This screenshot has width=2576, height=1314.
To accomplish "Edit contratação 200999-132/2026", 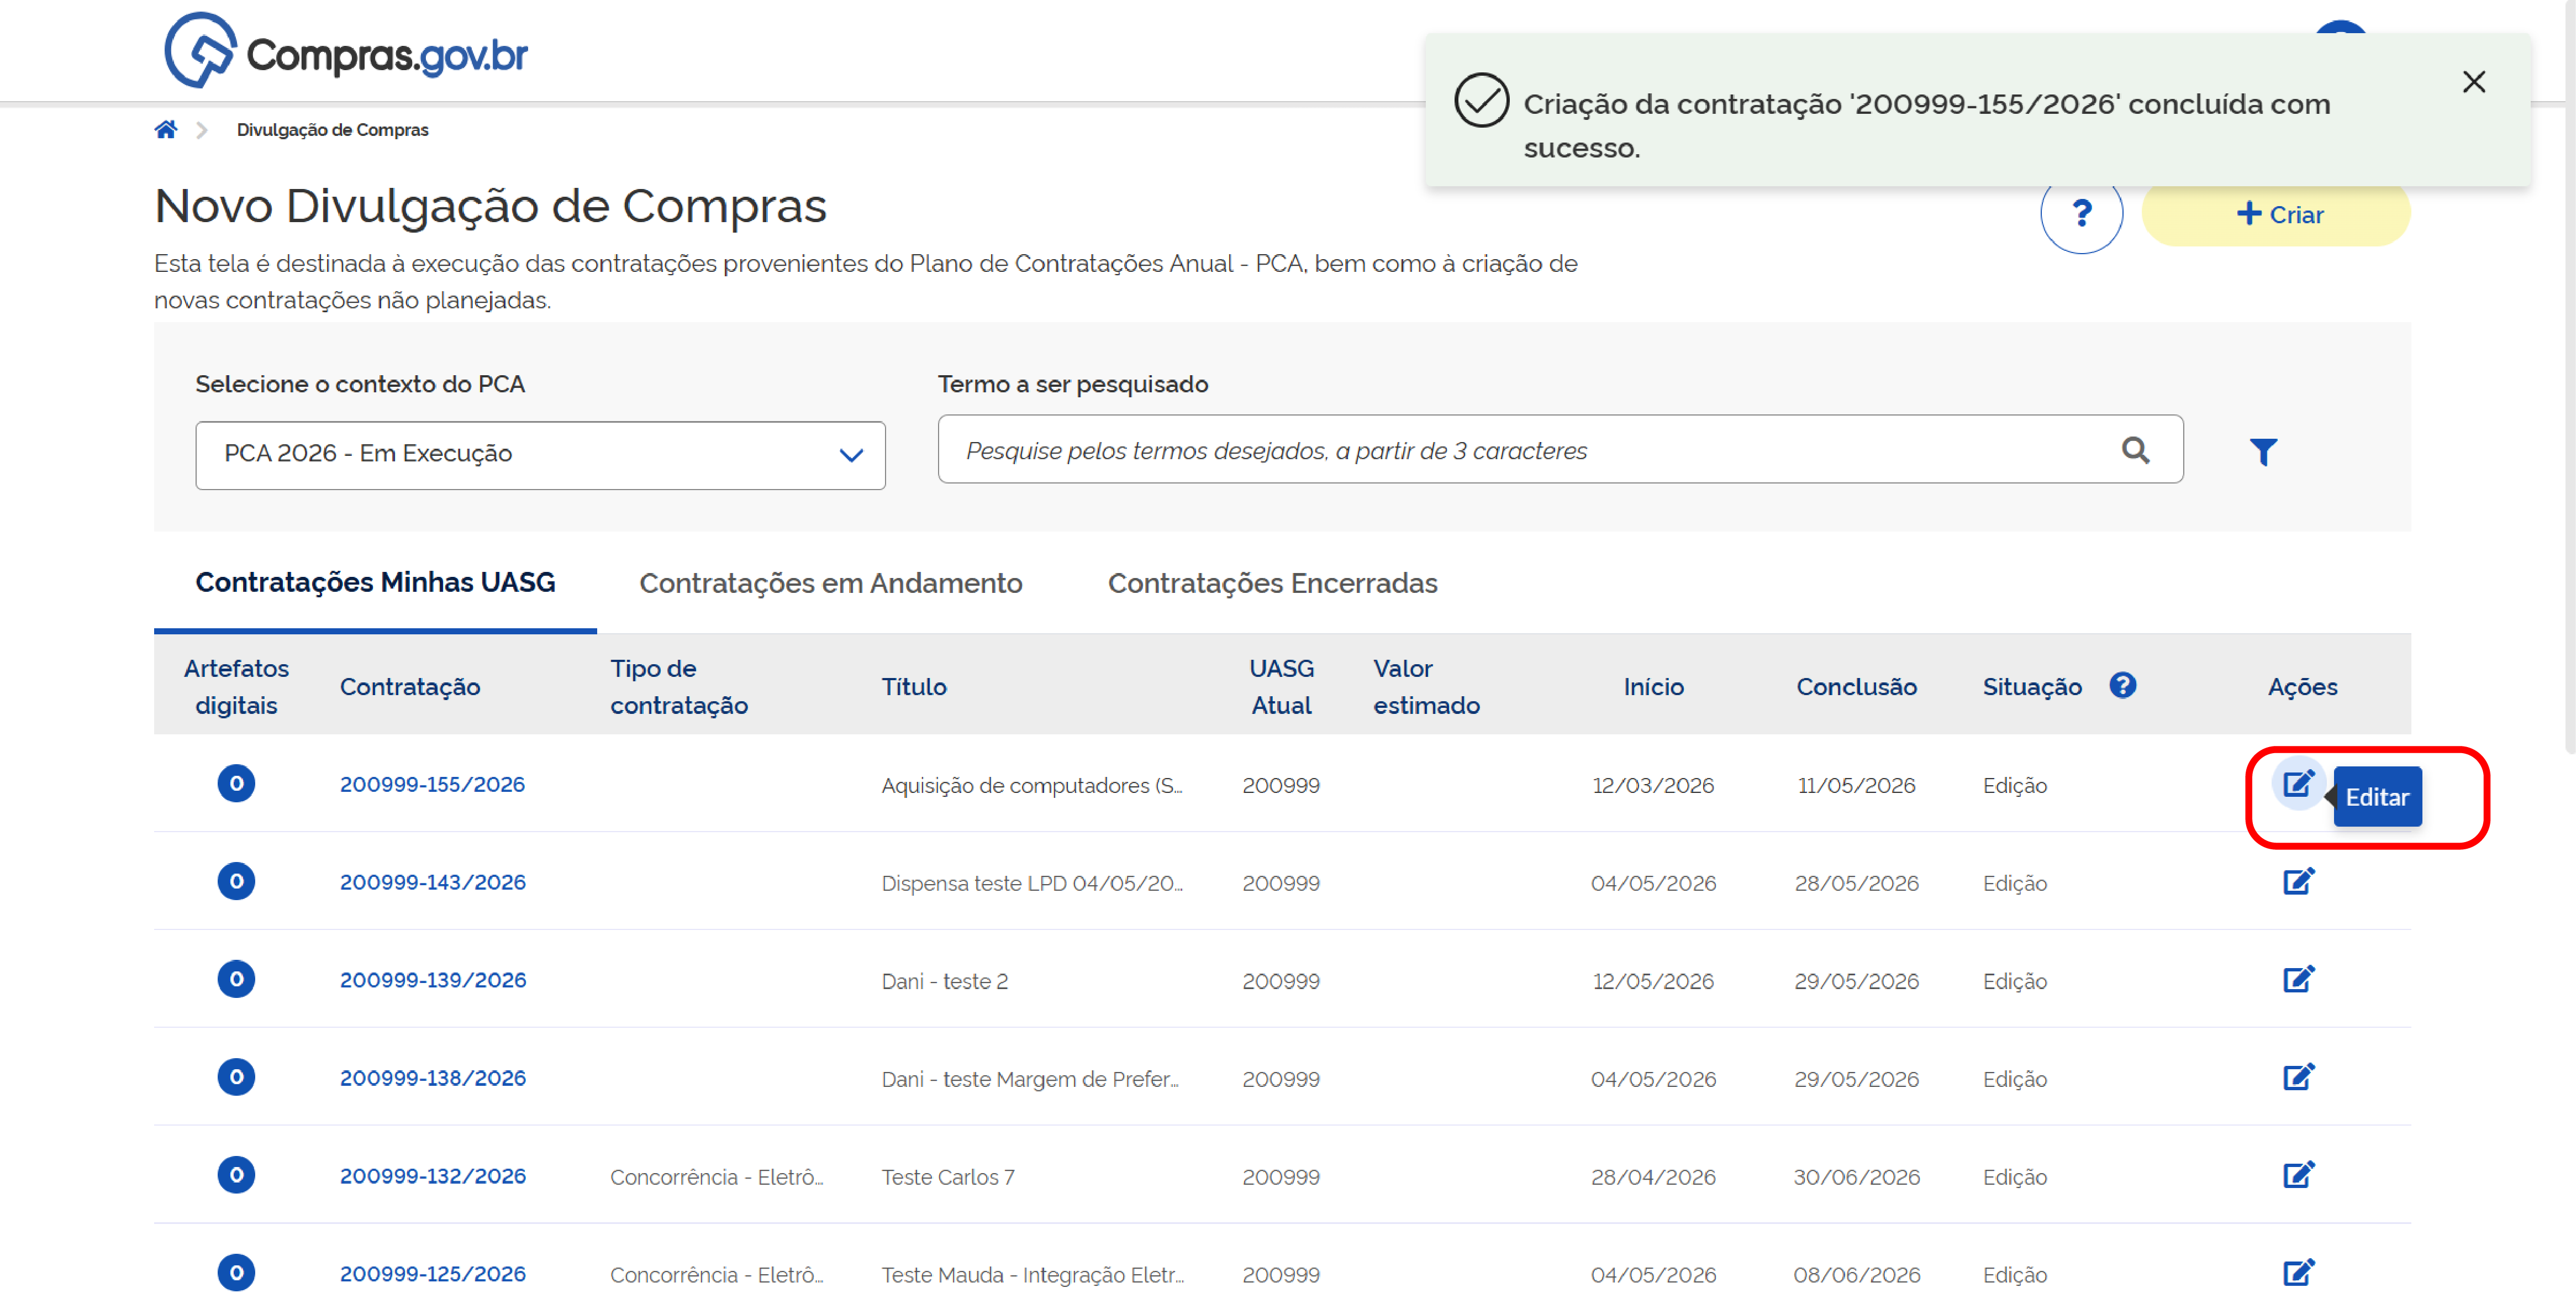I will click(x=2298, y=1176).
